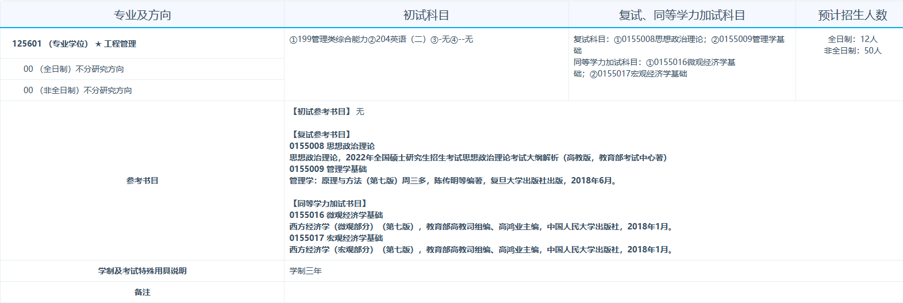Select the 备注 row label
The height and width of the screenshot is (303, 903).
[x=142, y=292]
